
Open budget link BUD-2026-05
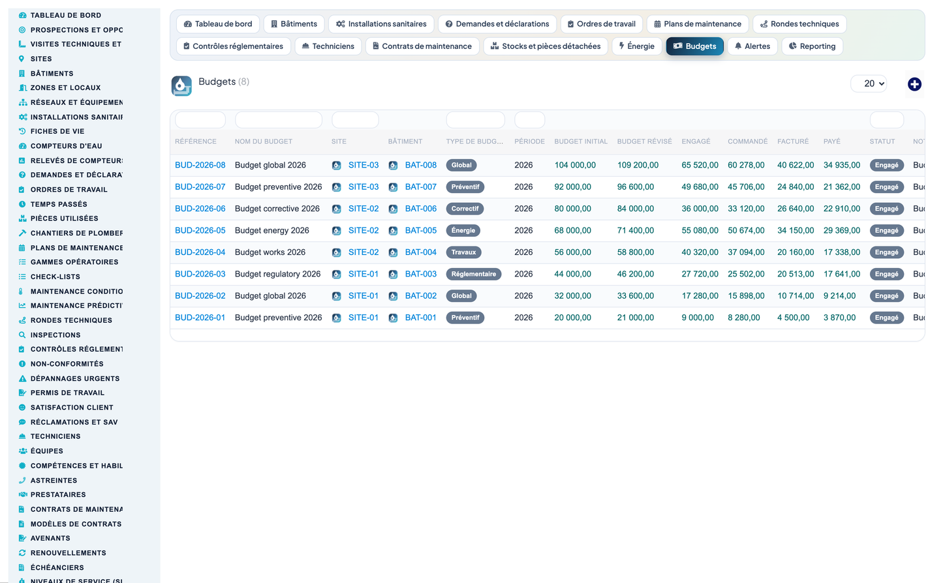200,230
